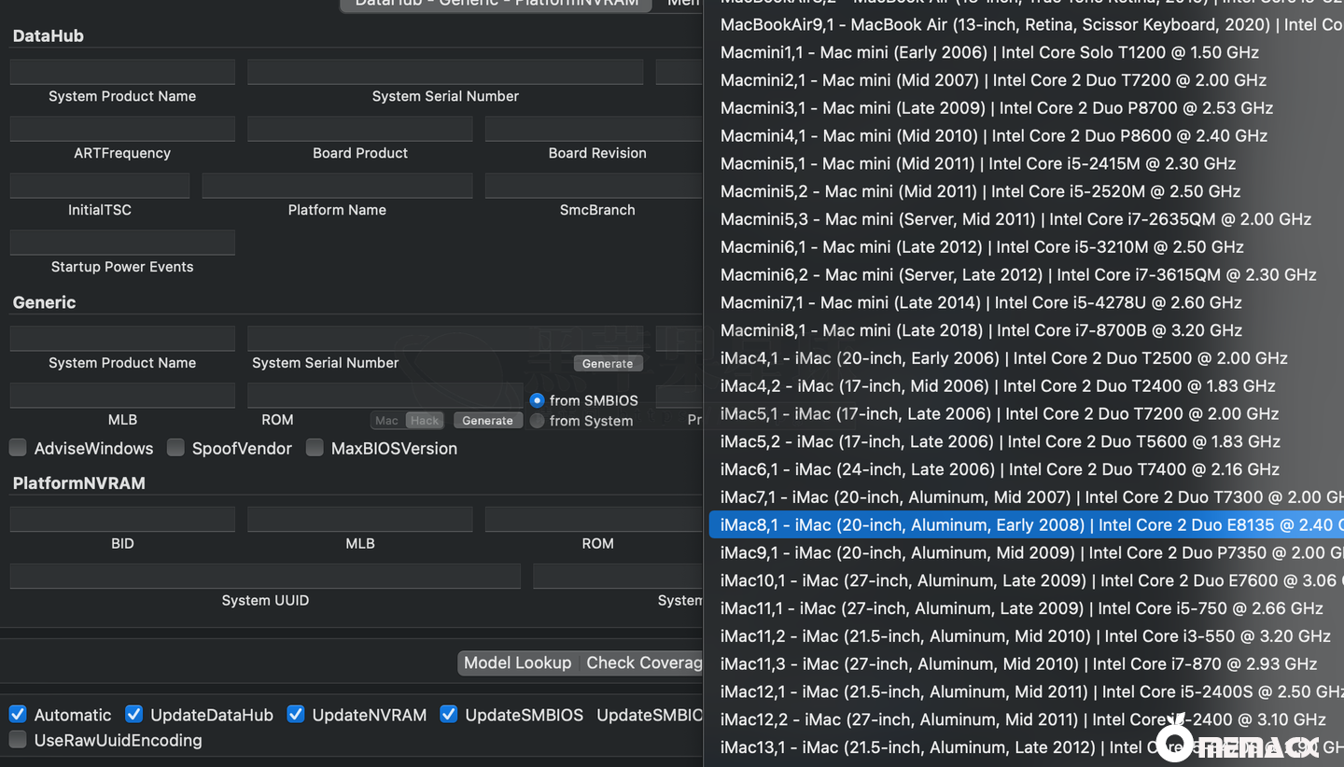Uncheck the Automatic checkbox

click(x=18, y=715)
